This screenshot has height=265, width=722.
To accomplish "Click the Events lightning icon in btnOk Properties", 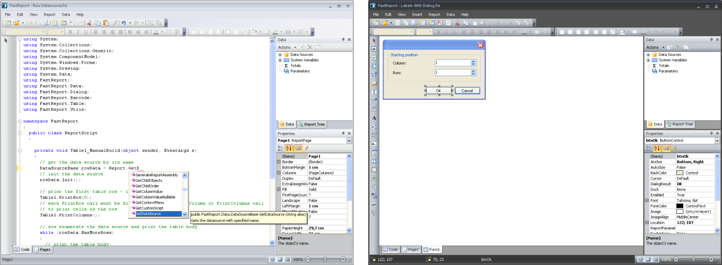I will pyautogui.click(x=675, y=148).
